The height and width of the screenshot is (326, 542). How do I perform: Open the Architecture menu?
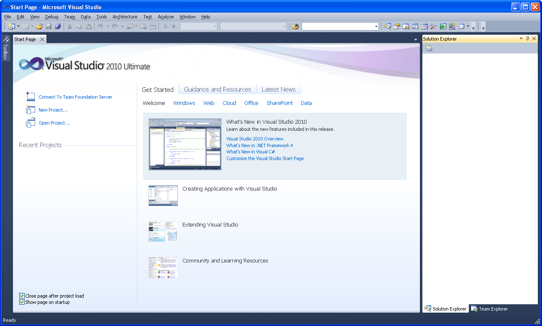(125, 17)
